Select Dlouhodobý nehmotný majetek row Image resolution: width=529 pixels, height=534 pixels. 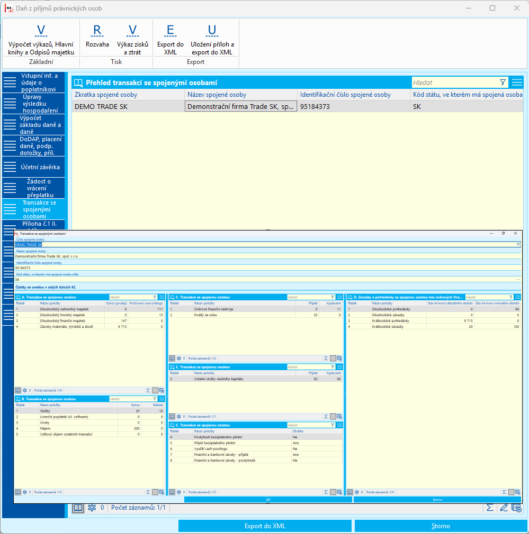(x=89, y=309)
